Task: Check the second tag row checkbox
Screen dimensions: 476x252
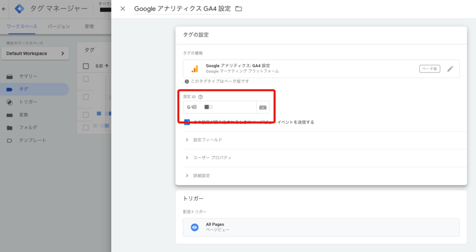Action: tap(86, 97)
